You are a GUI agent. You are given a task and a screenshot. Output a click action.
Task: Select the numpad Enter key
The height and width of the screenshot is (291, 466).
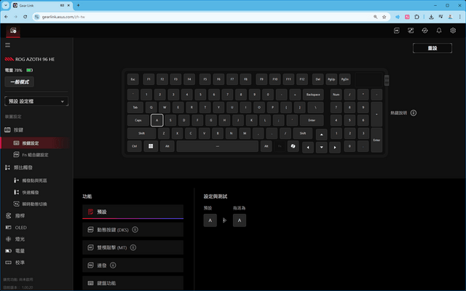376,140
